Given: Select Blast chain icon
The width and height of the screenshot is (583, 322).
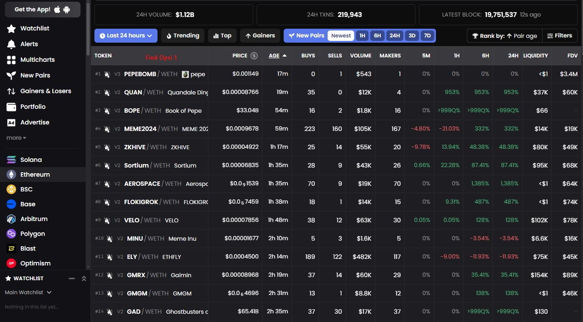Looking at the screenshot, I should pos(11,248).
